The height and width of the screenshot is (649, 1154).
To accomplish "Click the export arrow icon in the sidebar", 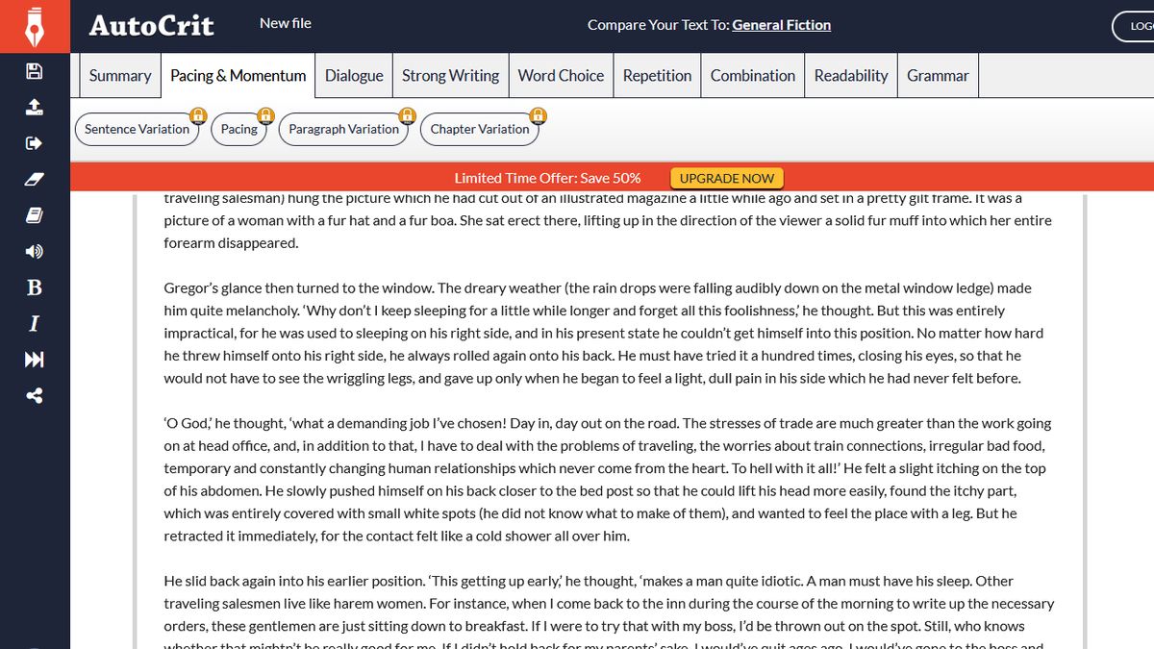I will [34, 142].
